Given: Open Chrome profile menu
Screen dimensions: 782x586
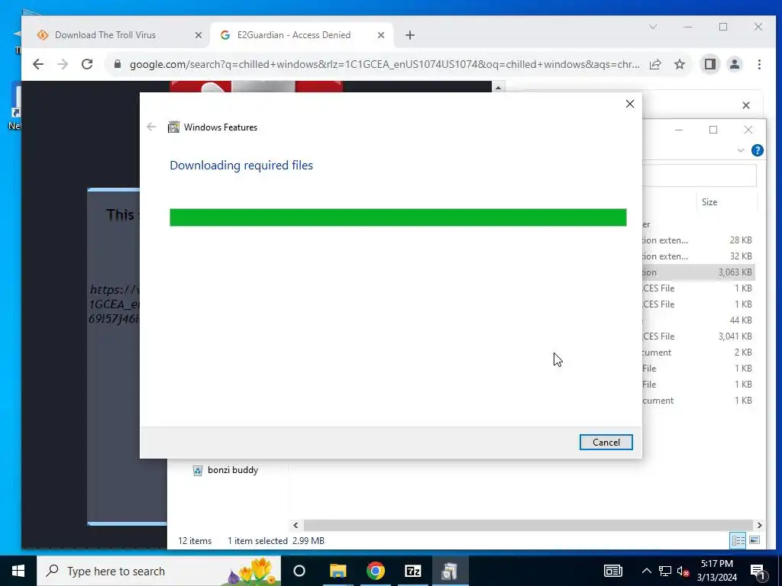Looking at the screenshot, I should (735, 64).
